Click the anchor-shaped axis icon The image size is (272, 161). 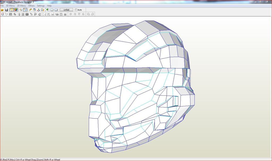[x=38, y=10]
